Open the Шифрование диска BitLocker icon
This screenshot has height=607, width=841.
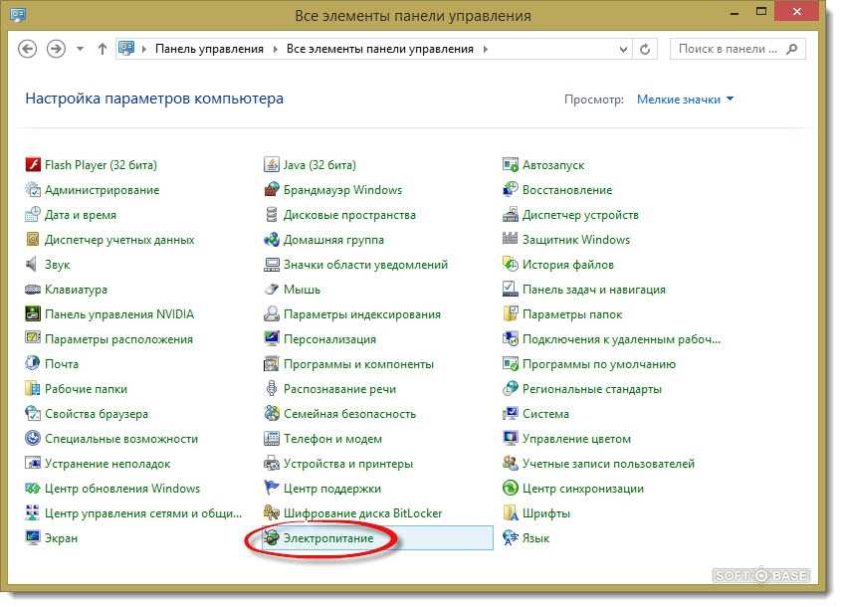(x=272, y=512)
